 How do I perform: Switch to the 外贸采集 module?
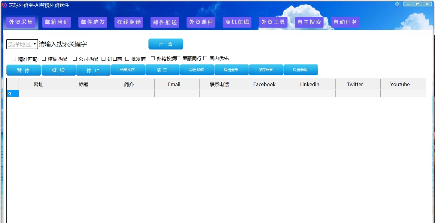pyautogui.click(x=21, y=22)
